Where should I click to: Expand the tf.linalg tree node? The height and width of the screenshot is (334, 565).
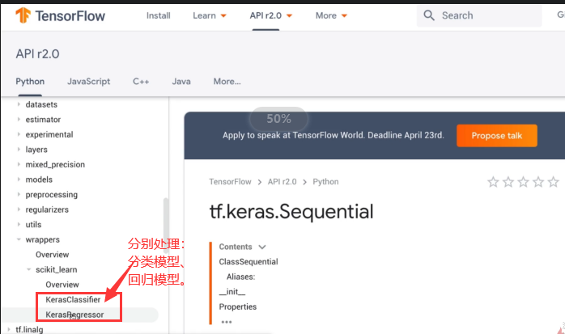click(x=9, y=329)
